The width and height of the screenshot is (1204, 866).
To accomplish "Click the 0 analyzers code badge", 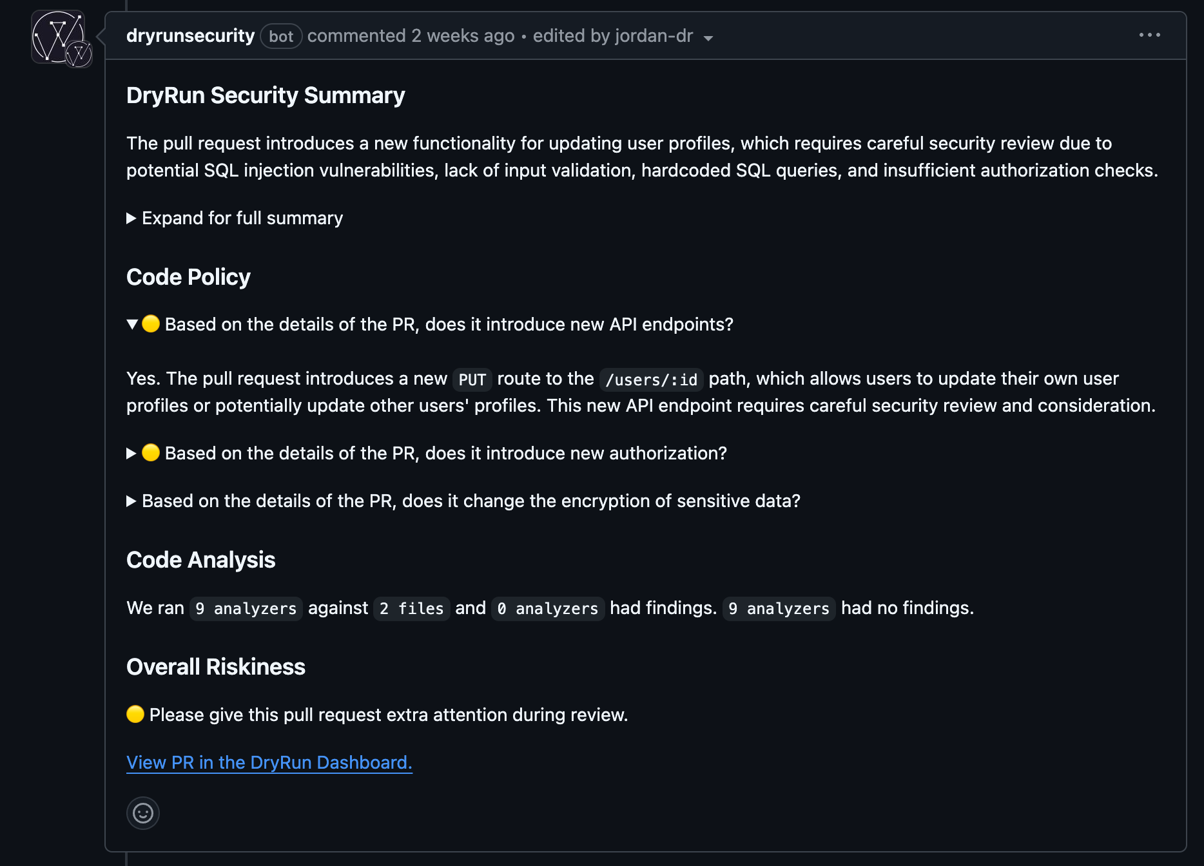I will (x=548, y=609).
